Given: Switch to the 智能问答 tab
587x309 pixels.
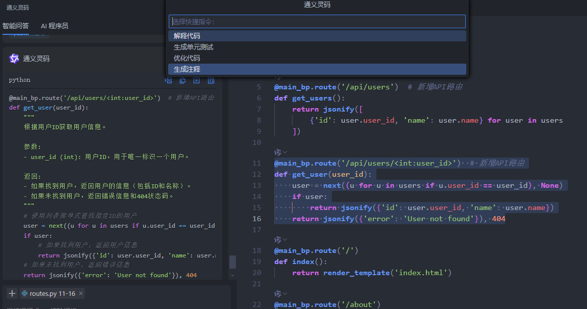Looking at the screenshot, I should point(16,26).
